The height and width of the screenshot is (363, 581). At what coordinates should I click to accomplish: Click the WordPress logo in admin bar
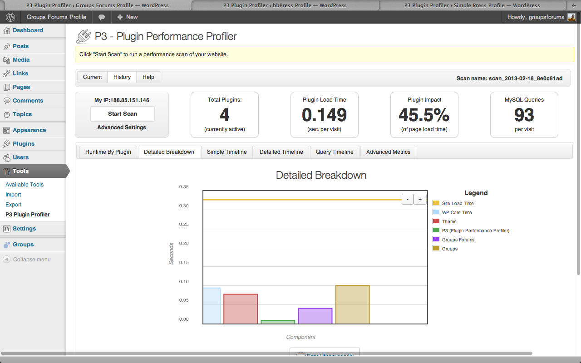tap(10, 17)
